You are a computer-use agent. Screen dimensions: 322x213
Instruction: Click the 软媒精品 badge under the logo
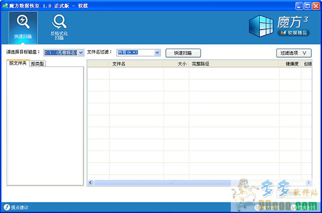pyautogui.click(x=294, y=33)
